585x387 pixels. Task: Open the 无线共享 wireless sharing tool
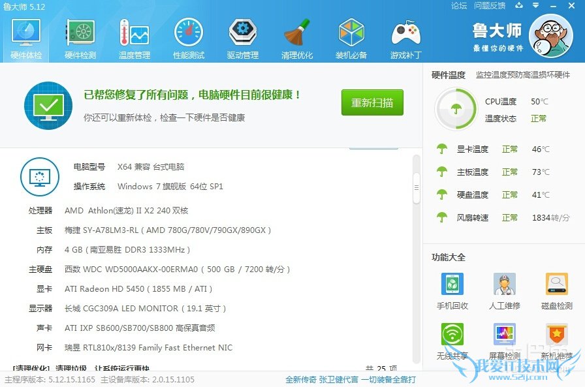point(452,341)
